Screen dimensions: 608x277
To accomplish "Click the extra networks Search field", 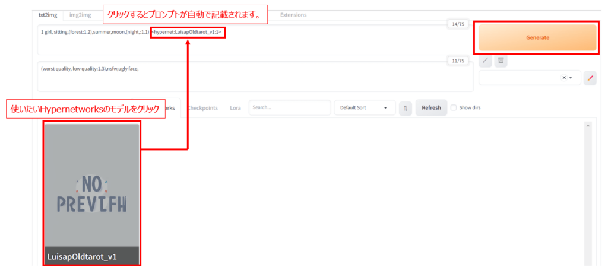I will coord(289,108).
